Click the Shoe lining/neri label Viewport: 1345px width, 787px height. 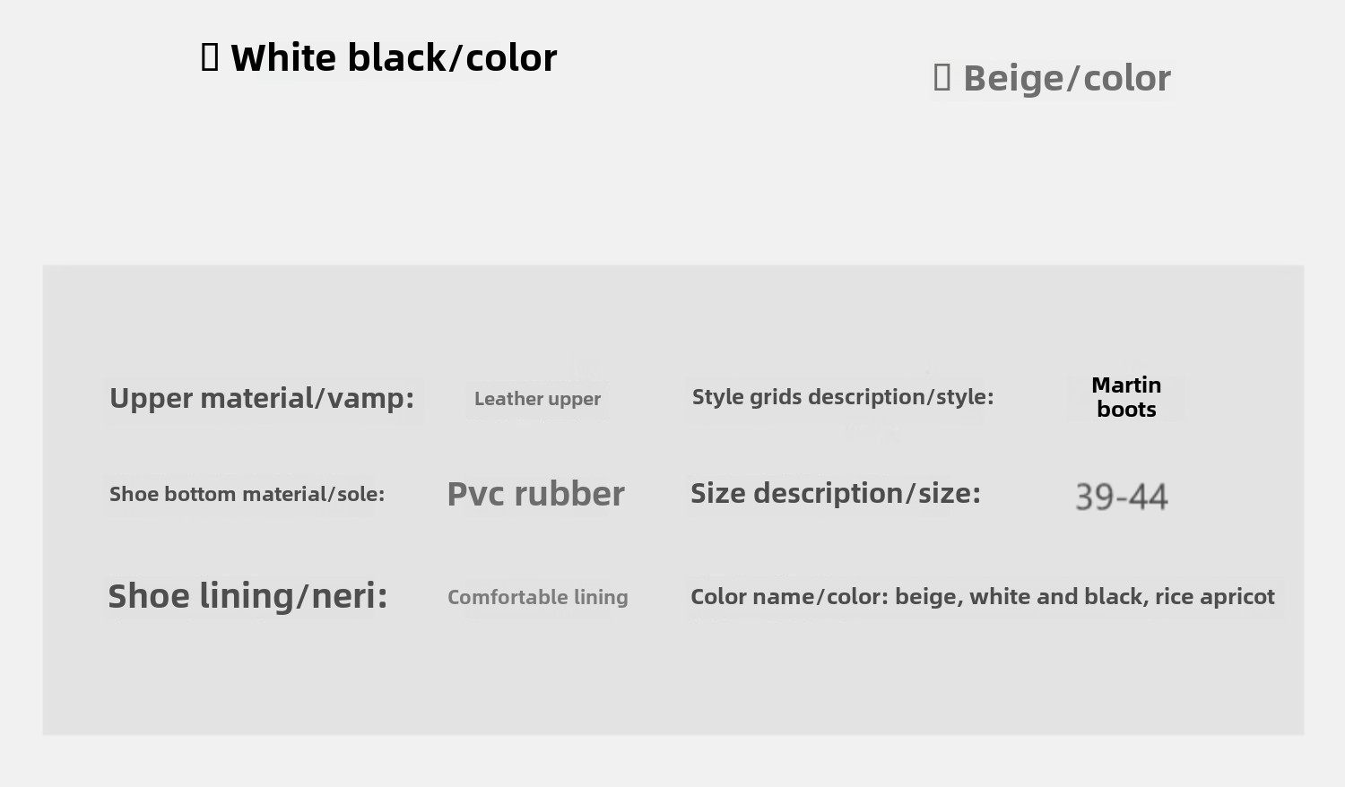click(x=247, y=596)
